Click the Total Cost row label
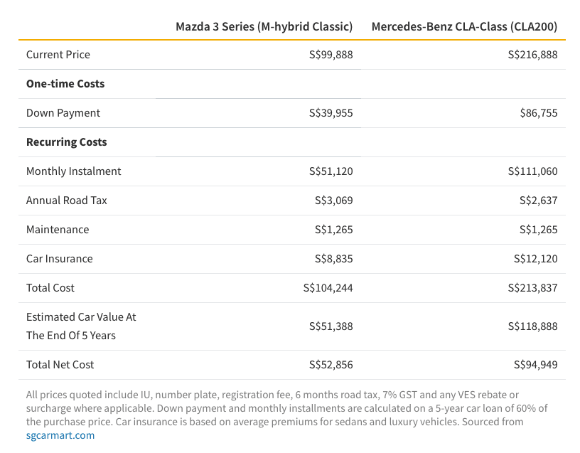The width and height of the screenshot is (580, 453). (50, 288)
